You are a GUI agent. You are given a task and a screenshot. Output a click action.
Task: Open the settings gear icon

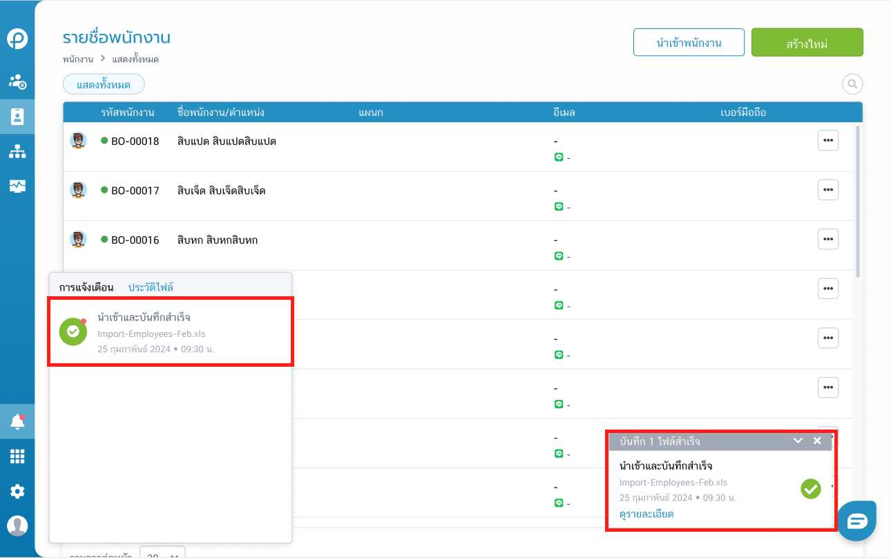tap(17, 492)
